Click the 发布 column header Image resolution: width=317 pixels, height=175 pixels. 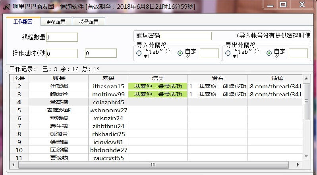pos(218,78)
